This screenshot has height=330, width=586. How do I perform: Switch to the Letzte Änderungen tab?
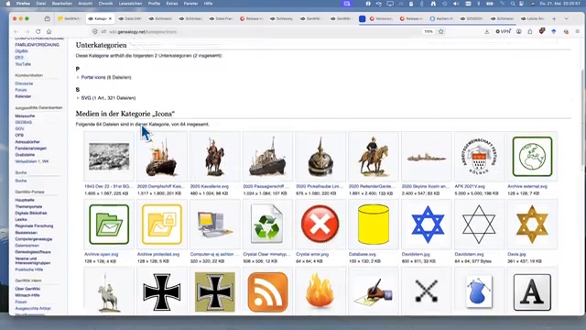click(533, 18)
